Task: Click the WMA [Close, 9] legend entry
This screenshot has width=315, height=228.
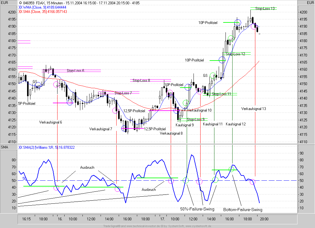Action: (x=42, y=7)
